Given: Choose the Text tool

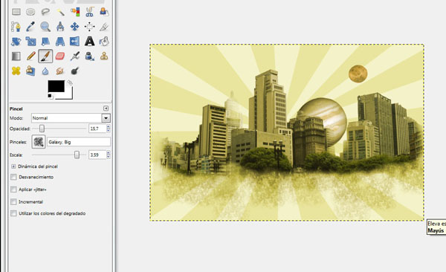Looking at the screenshot, I should 89,42.
